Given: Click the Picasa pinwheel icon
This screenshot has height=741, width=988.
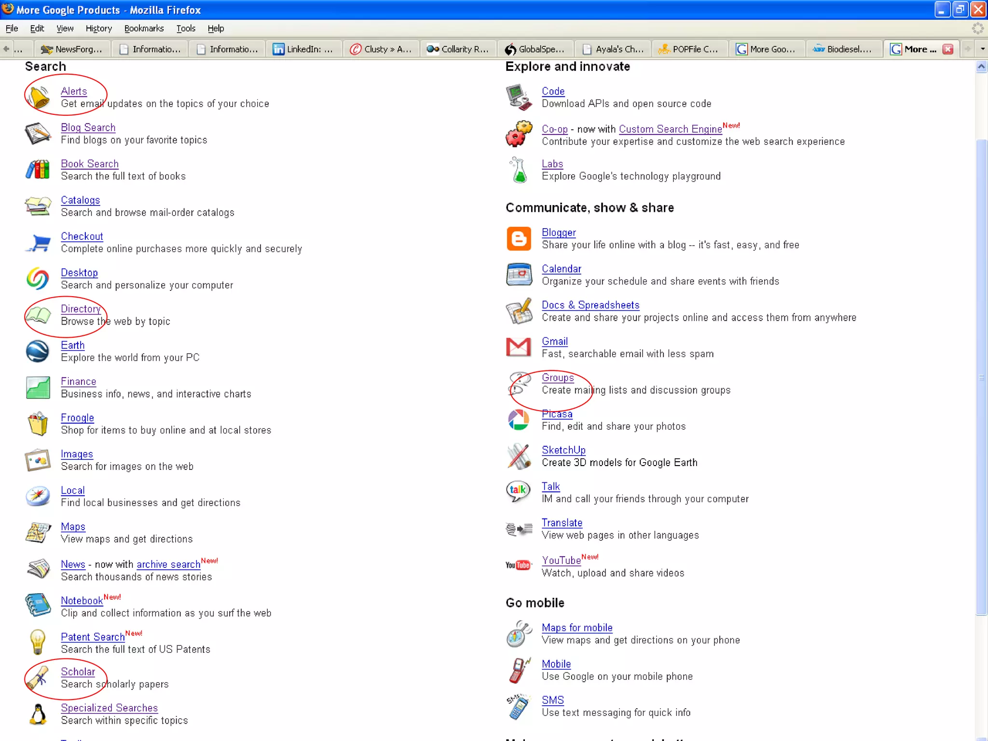Looking at the screenshot, I should (519, 420).
